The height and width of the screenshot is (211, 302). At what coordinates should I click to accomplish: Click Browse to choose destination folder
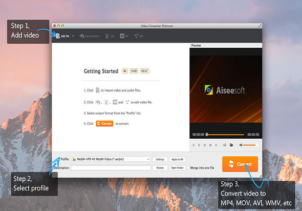point(160,168)
